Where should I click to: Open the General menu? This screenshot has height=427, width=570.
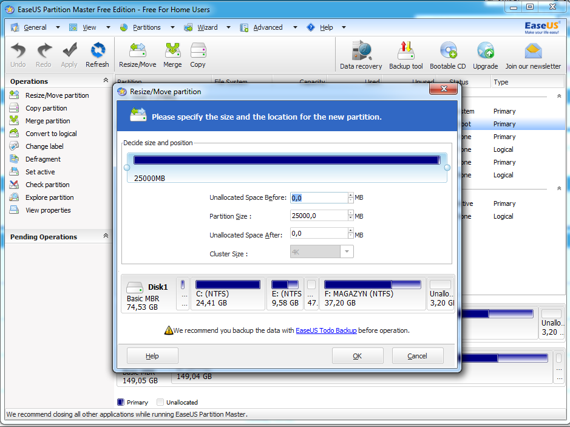35,27
